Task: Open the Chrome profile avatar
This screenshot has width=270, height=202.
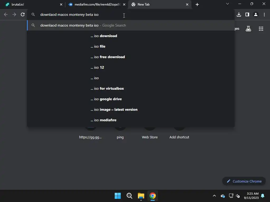Action: coord(256,15)
